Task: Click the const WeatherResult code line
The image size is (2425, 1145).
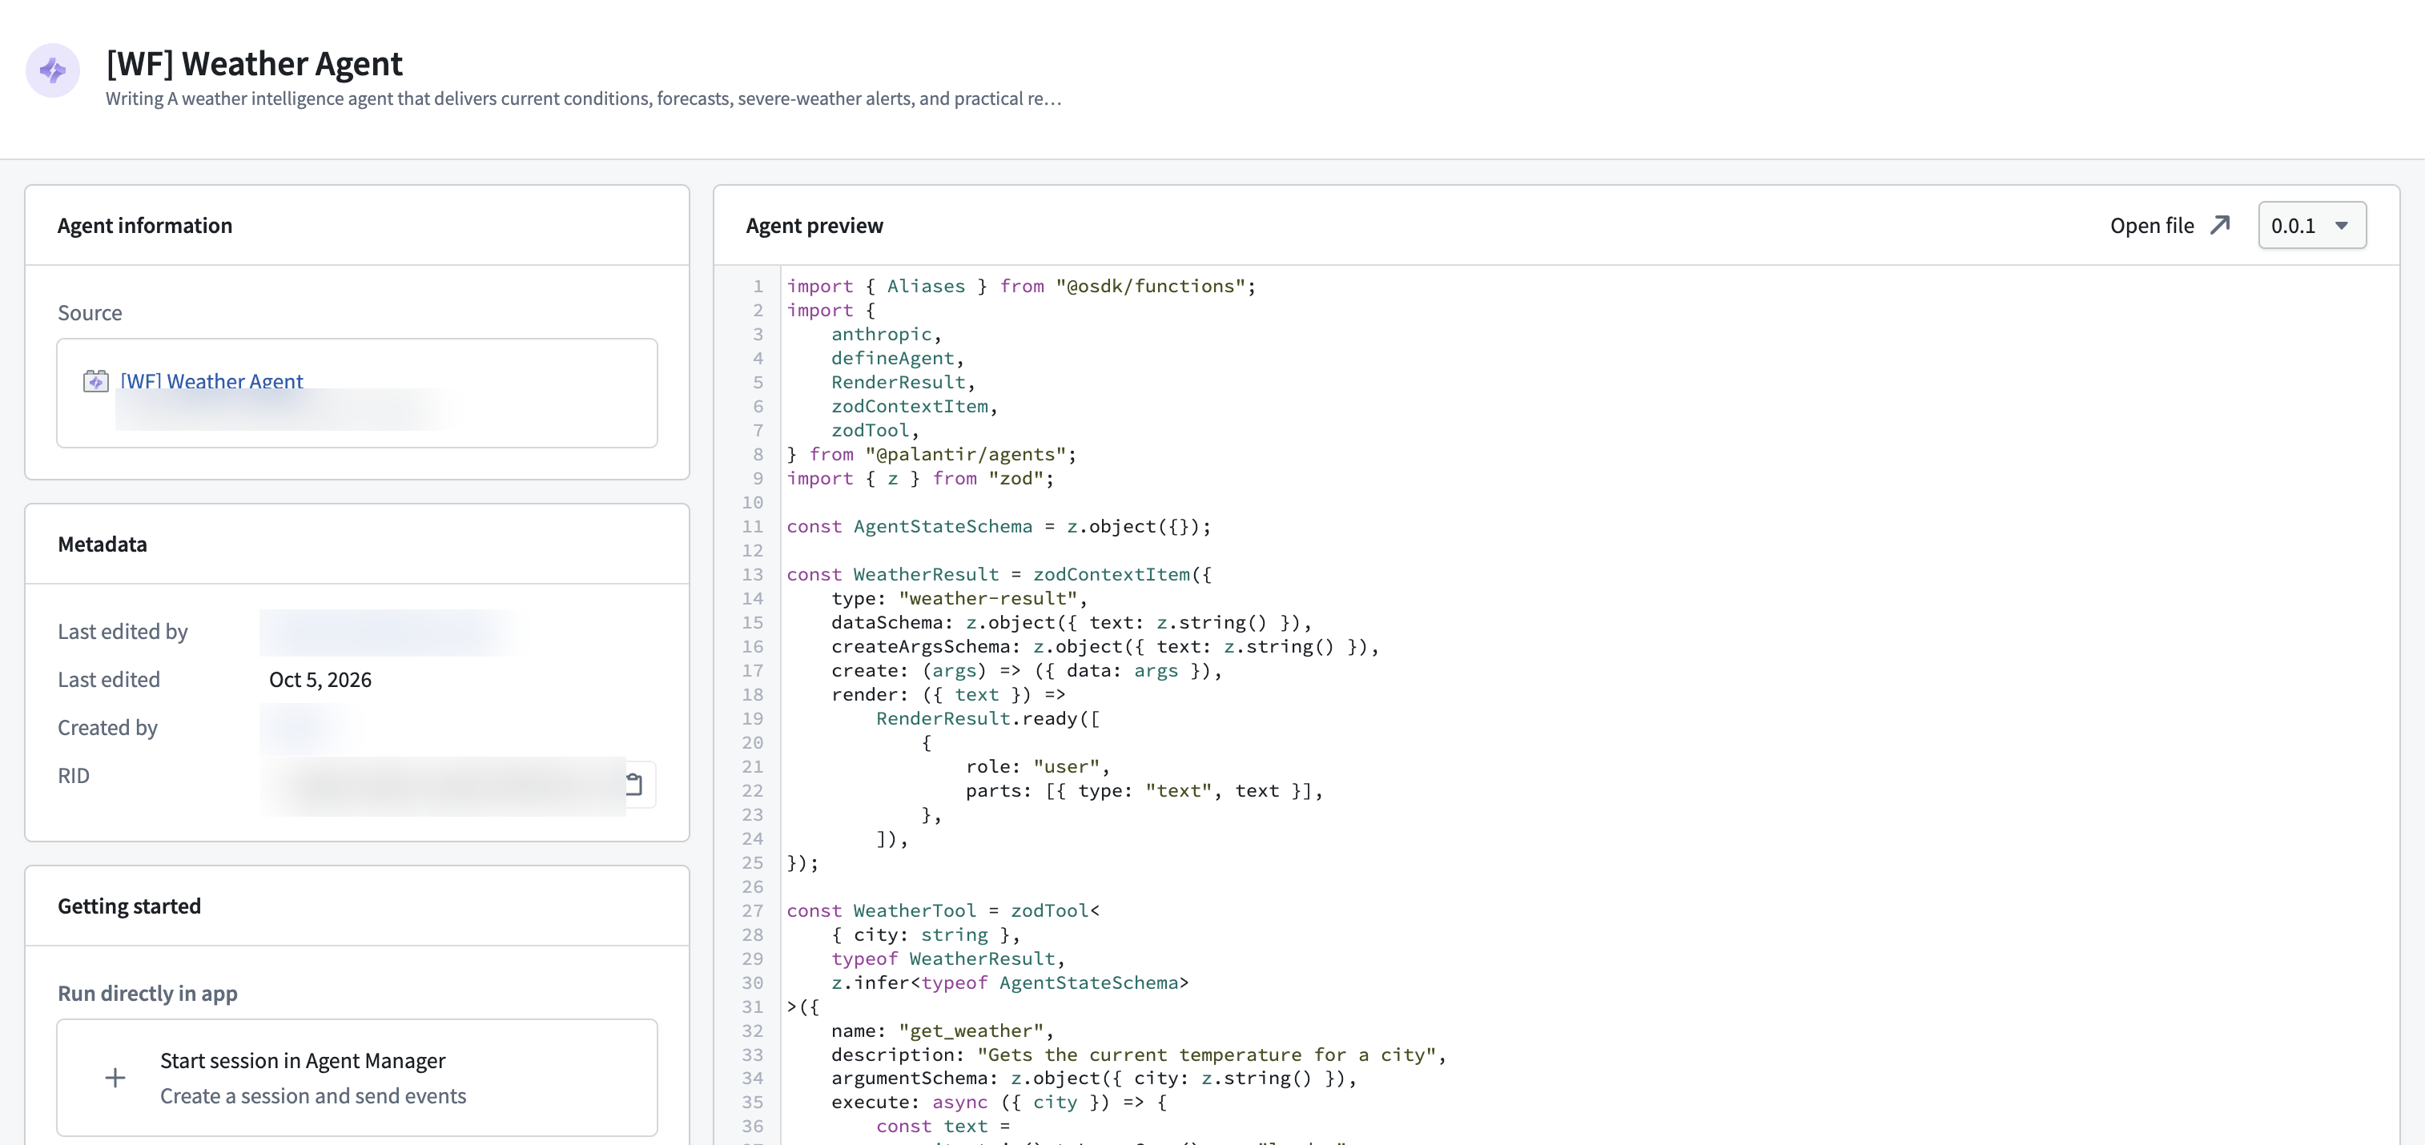Action: (999, 574)
